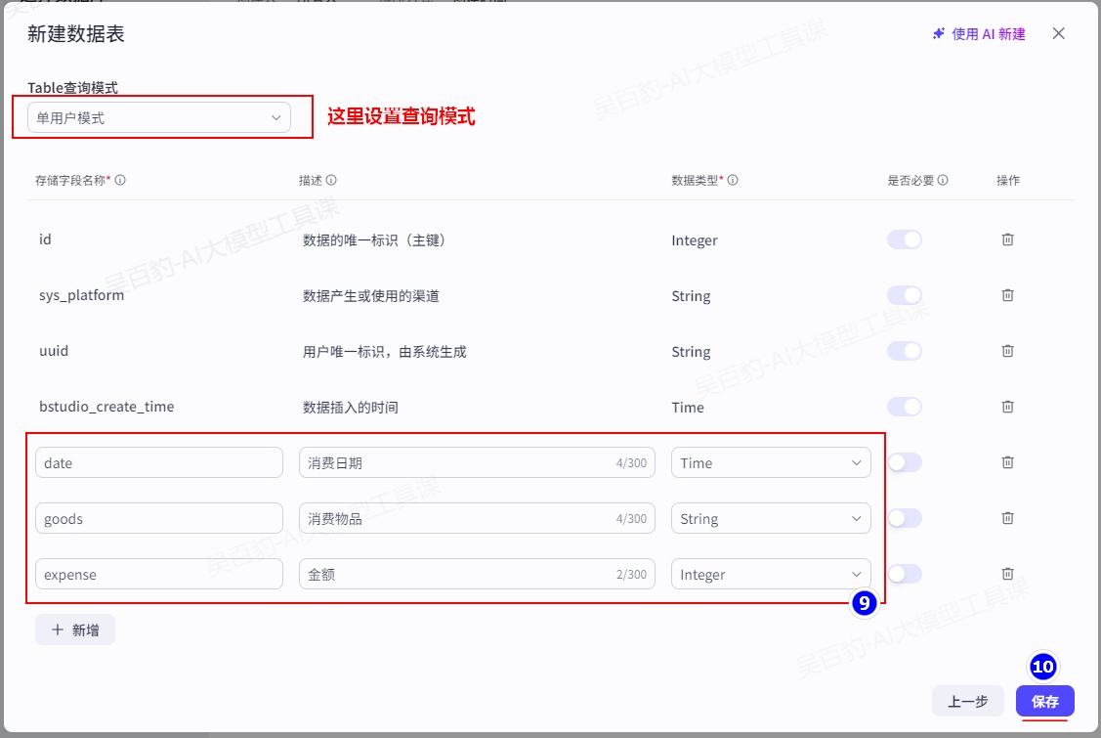Viewport: 1101px width, 738px height.
Task: Delete the expense field row
Action: pyautogui.click(x=1007, y=574)
